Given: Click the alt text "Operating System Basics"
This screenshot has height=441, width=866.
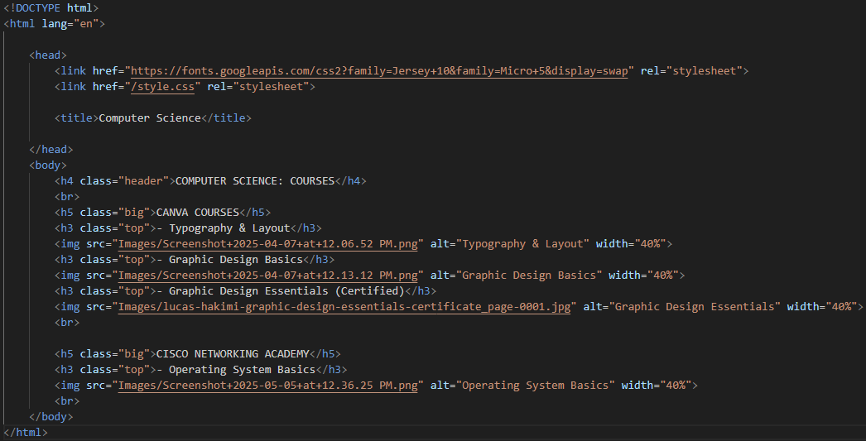Looking at the screenshot, I should tap(538, 386).
